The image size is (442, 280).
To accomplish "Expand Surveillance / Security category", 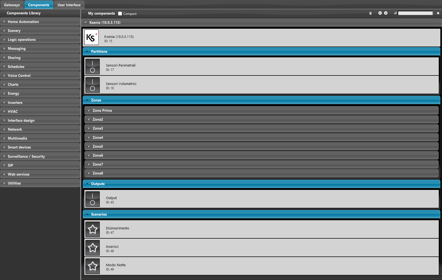I will point(40,156).
